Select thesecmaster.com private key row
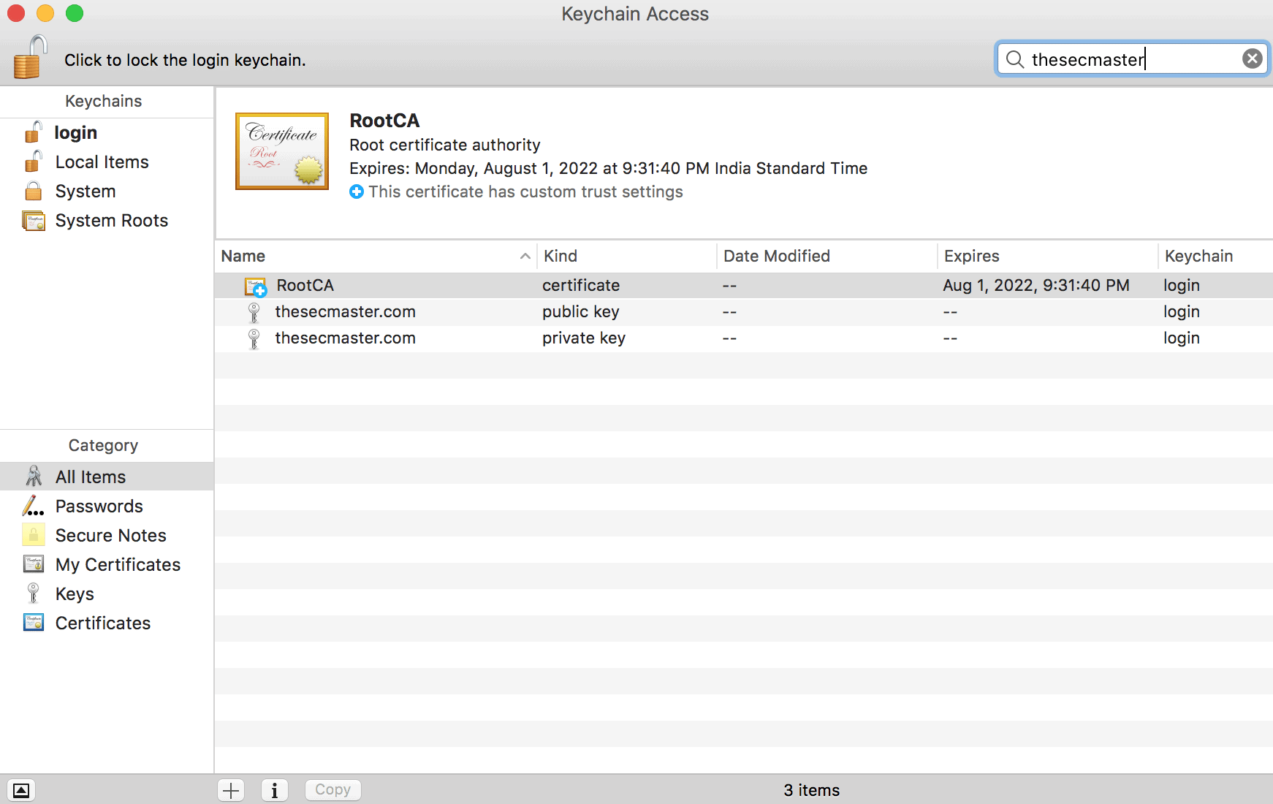 point(744,338)
